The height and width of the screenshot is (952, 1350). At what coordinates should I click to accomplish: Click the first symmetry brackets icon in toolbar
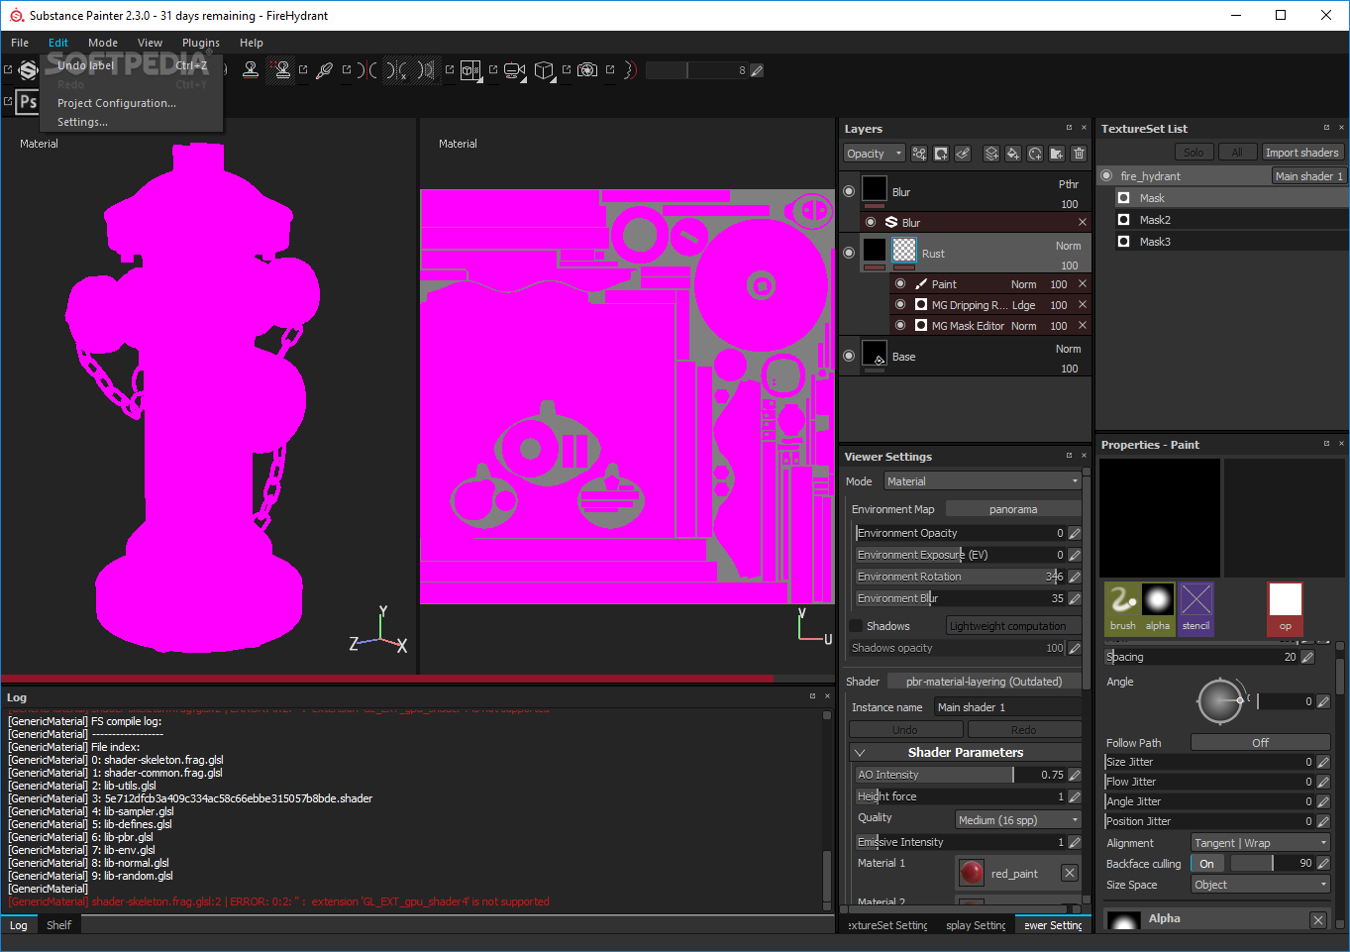366,70
